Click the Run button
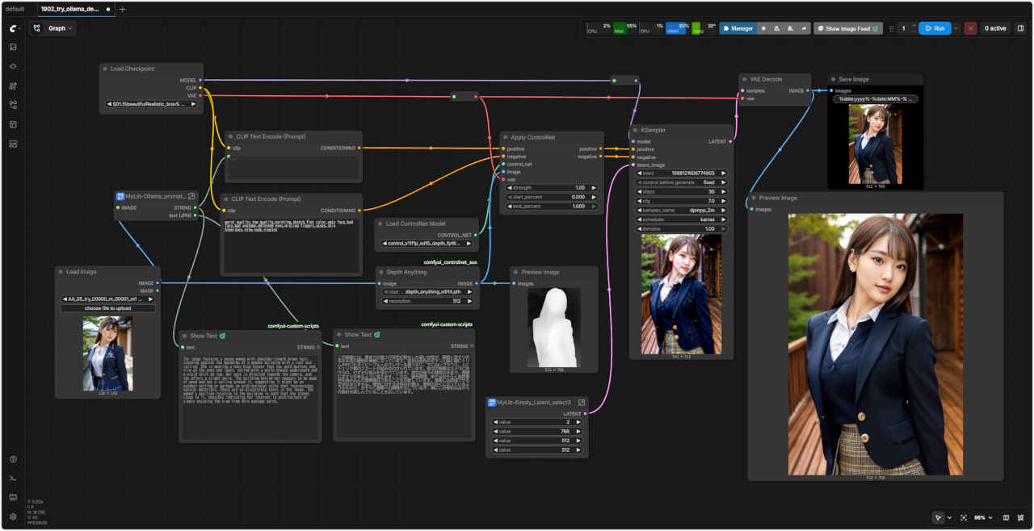This screenshot has width=1034, height=531. pos(935,28)
